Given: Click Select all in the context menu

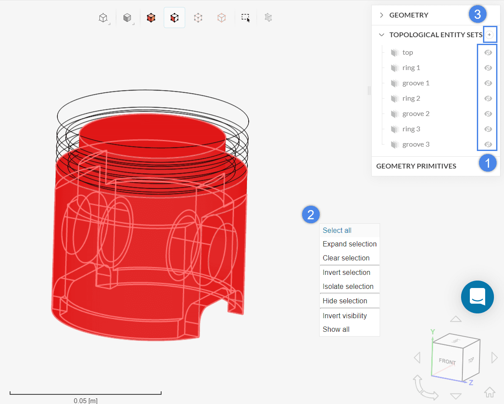Looking at the screenshot, I should coord(337,230).
